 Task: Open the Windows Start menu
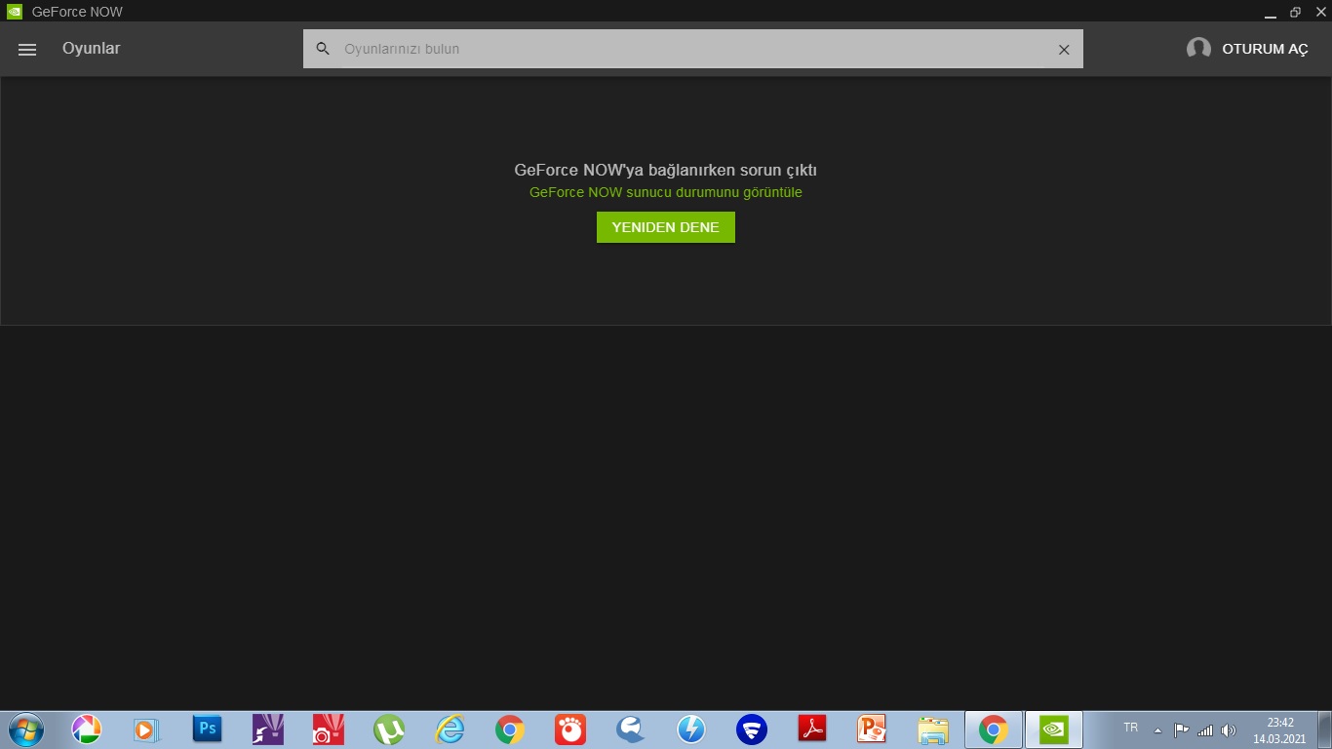click(24, 729)
